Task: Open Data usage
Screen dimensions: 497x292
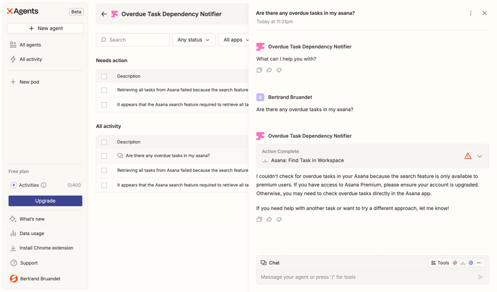Action: (27, 234)
